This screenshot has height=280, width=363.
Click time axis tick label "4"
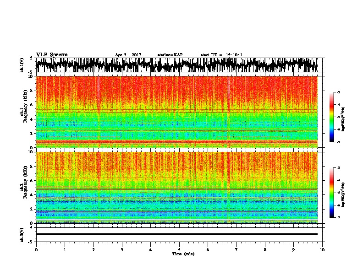(151, 250)
